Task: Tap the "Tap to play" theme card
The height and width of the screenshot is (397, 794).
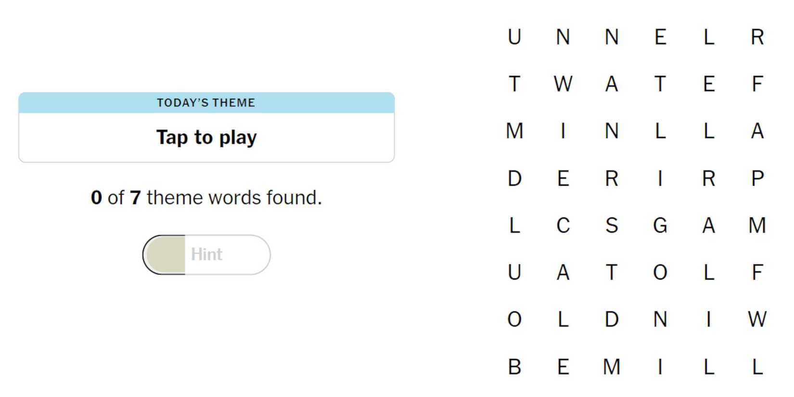Action: pyautogui.click(x=206, y=137)
